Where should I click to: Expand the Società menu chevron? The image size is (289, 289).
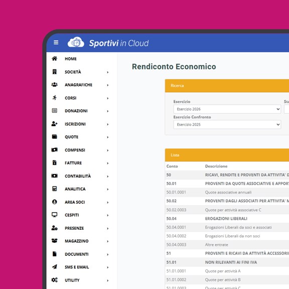point(108,72)
